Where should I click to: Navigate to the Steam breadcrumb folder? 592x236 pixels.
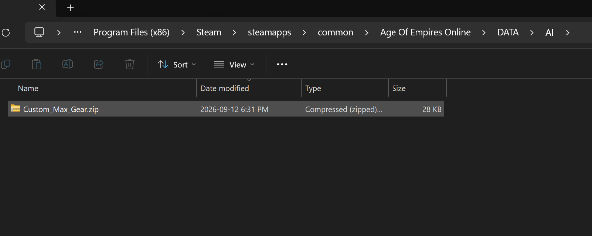[209, 32]
